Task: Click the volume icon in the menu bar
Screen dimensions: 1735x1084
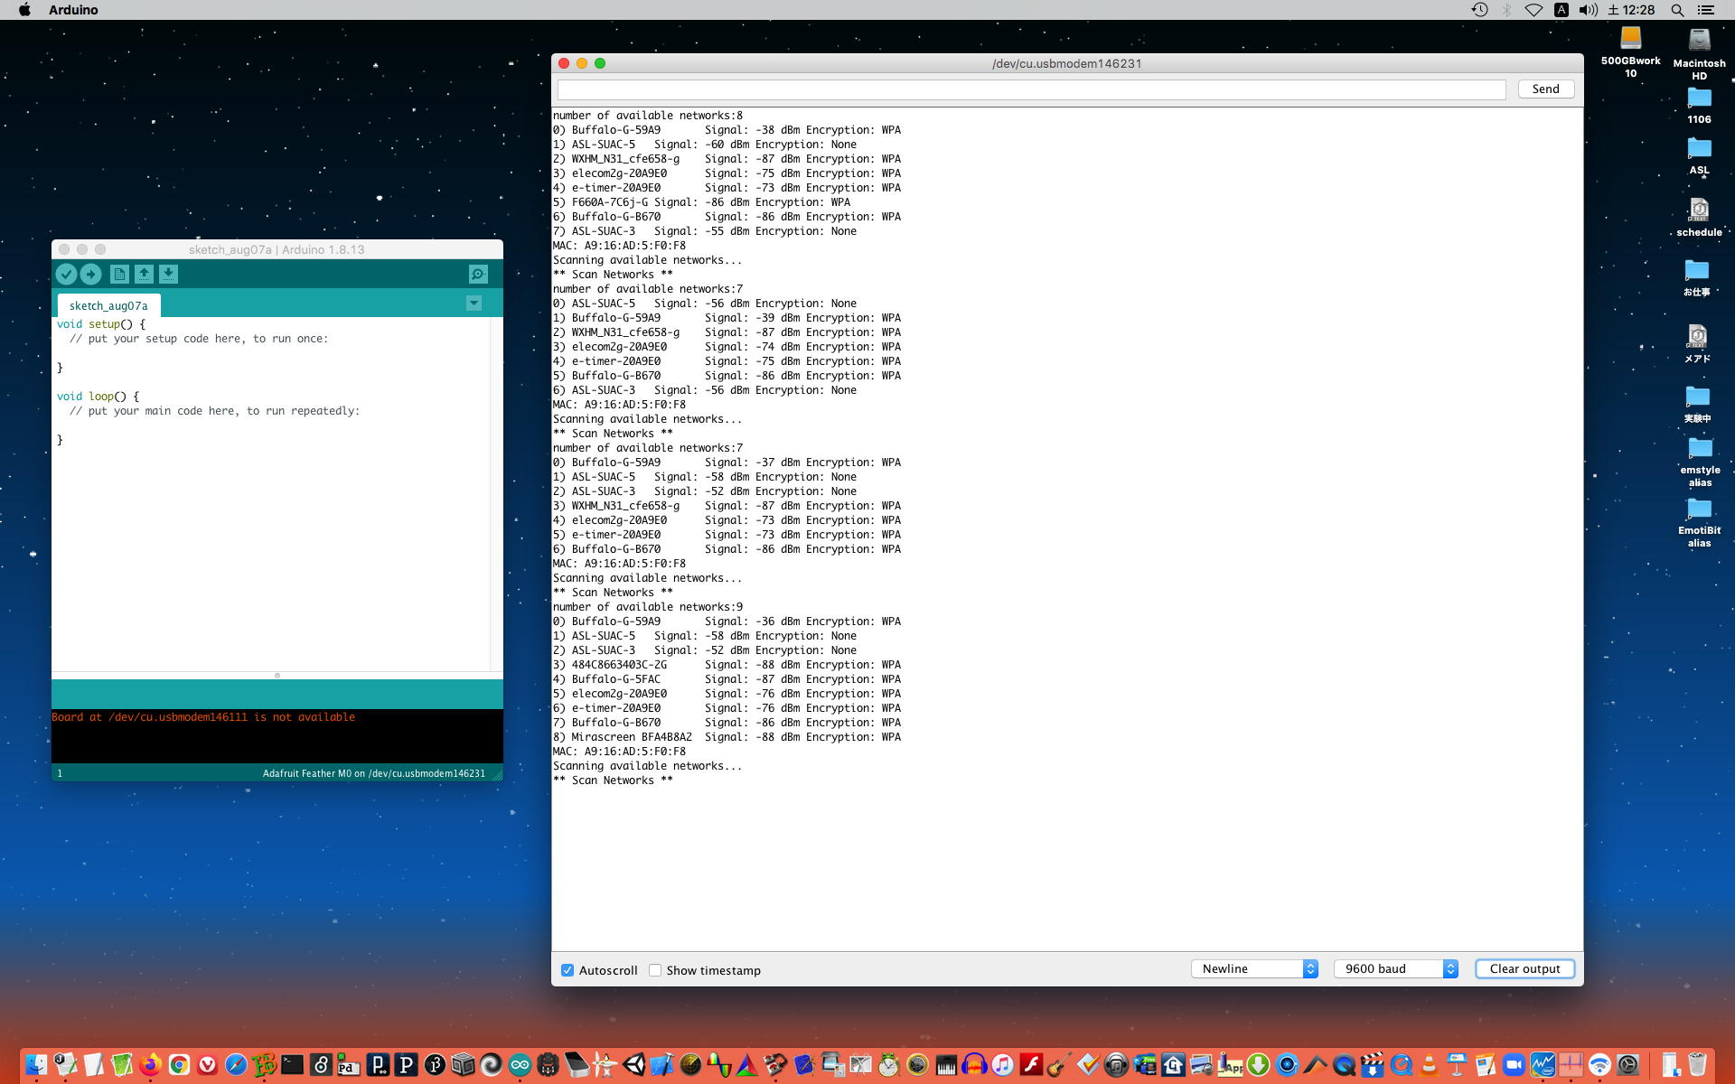Action: [x=1588, y=10]
